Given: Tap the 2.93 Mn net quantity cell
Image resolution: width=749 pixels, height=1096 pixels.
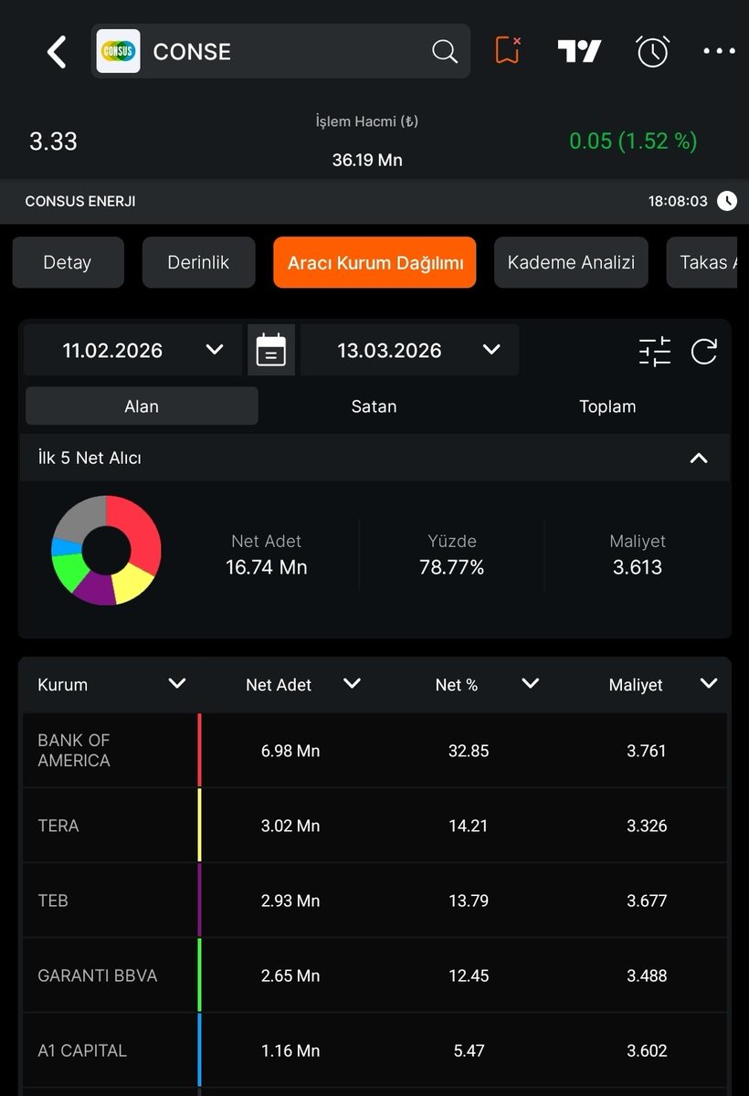Looking at the screenshot, I should (x=290, y=901).
